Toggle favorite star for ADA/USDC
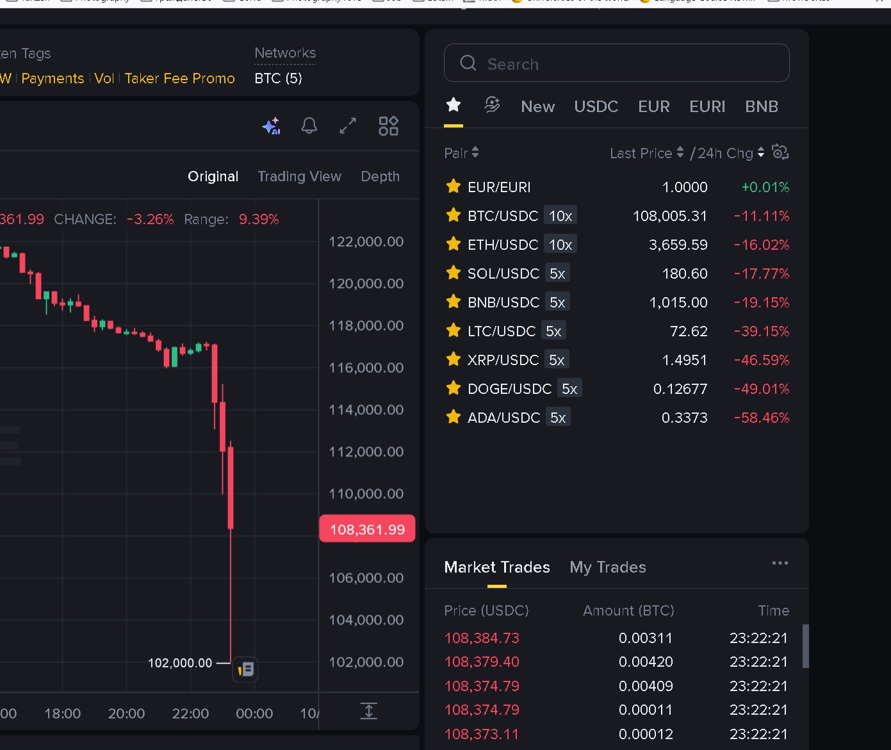Viewport: 891px width, 750px height. (454, 417)
